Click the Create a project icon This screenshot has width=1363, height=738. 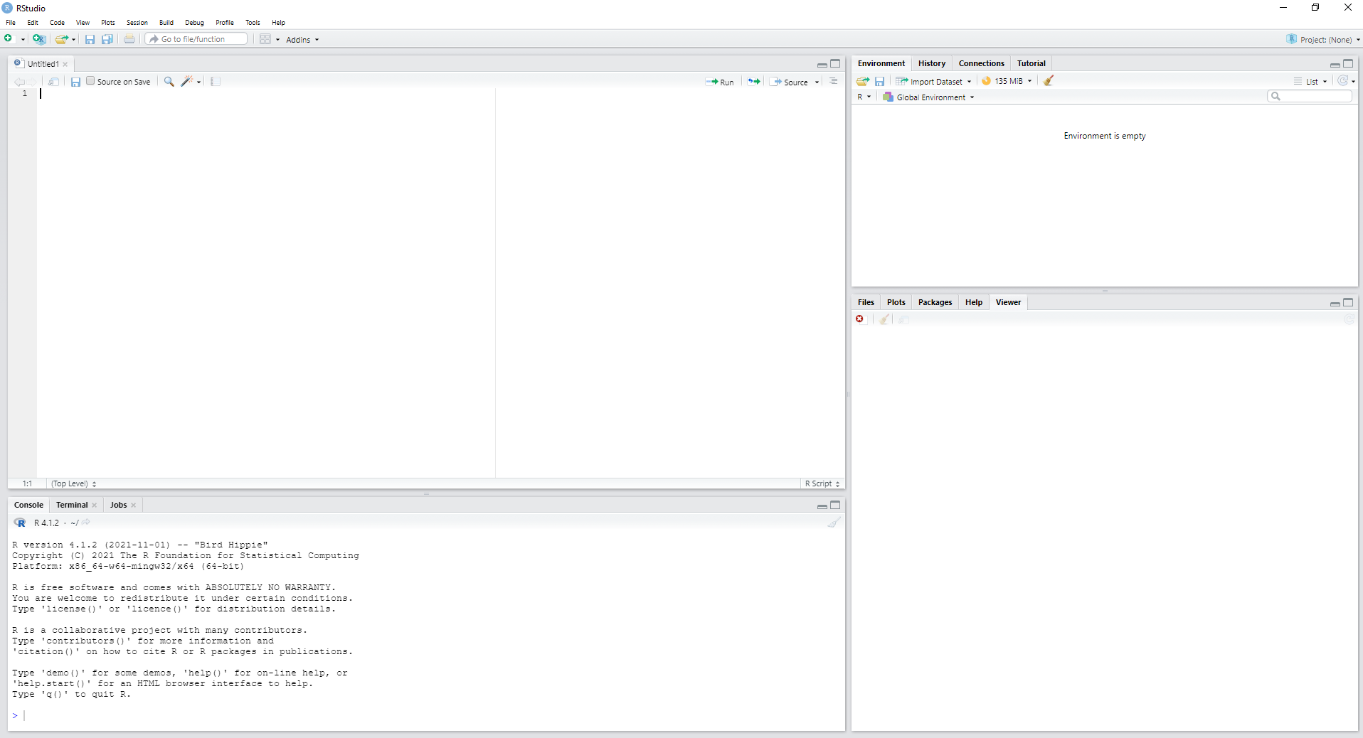click(x=39, y=39)
